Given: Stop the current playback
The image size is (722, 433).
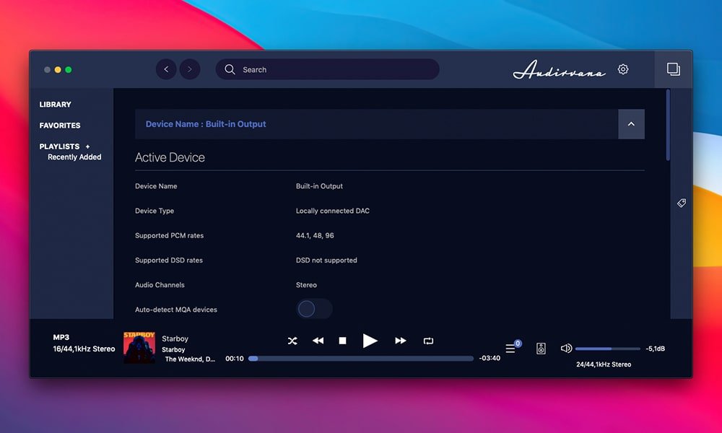Looking at the screenshot, I should click(x=343, y=341).
